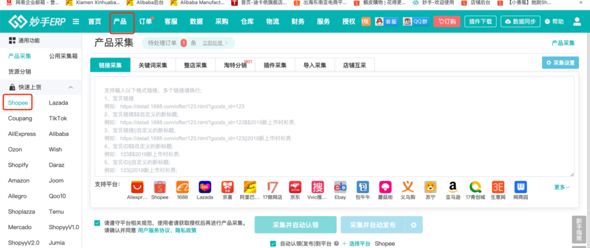Click the 采集并自动认领 button
The width and height of the screenshot is (590, 248).
(x=296, y=225)
